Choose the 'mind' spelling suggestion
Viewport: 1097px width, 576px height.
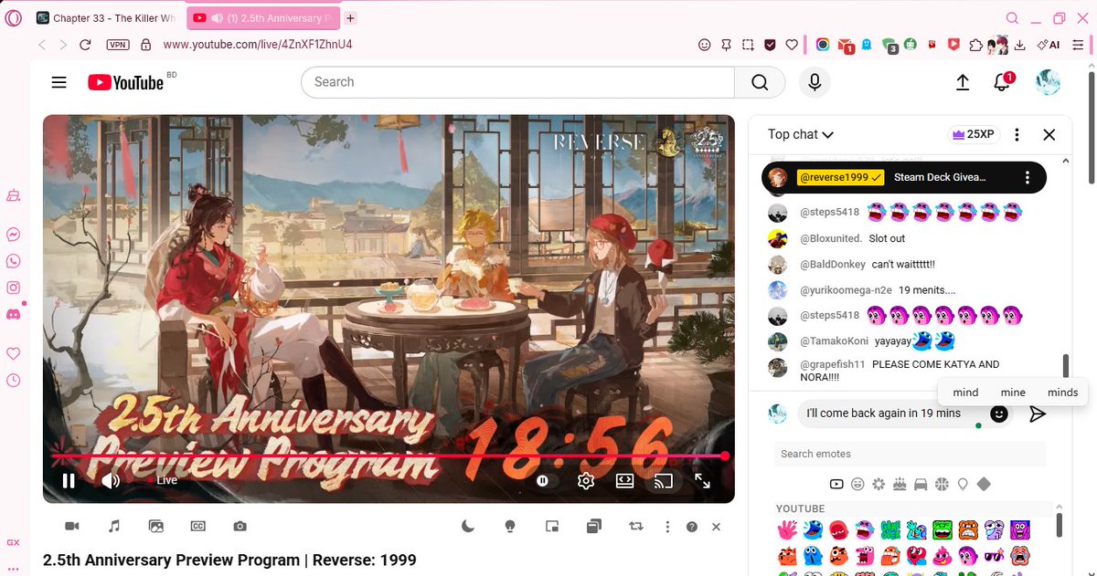pyautogui.click(x=965, y=393)
